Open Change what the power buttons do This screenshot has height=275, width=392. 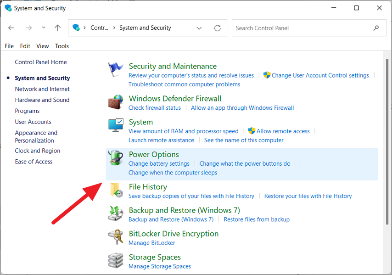245,163
